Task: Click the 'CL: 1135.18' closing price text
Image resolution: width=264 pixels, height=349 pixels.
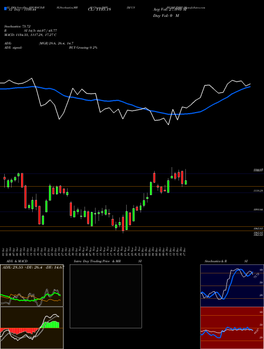Action: pos(99,10)
